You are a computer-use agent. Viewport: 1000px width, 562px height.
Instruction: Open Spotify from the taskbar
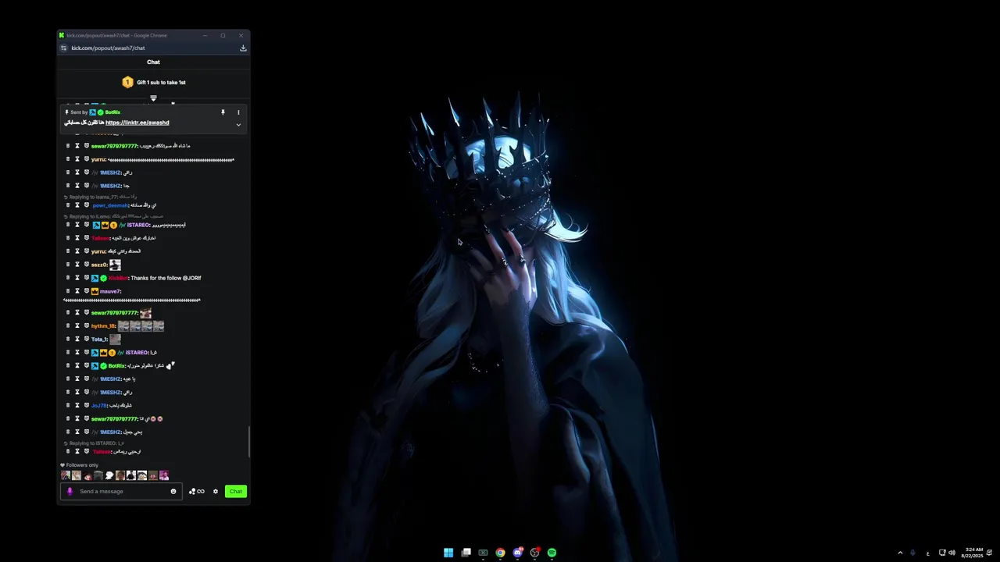[x=552, y=553]
